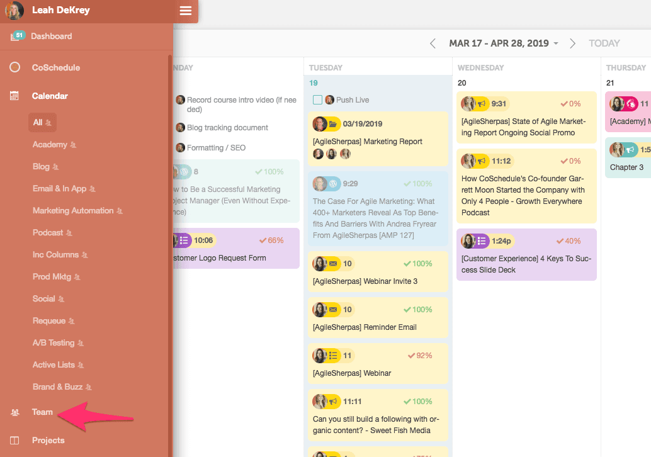Go to next date range arrow
This screenshot has width=651, height=457.
(x=572, y=43)
